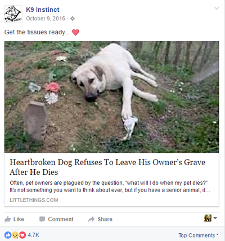Open the K9 Instinct profile picture
225x241 pixels.
pyautogui.click(x=13, y=14)
